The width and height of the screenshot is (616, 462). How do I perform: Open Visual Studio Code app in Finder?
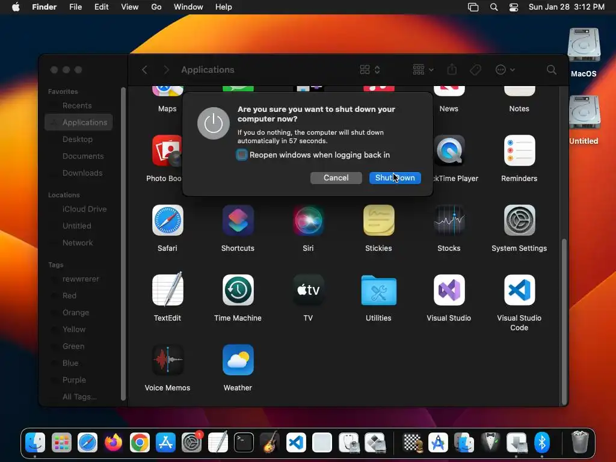[x=519, y=290]
